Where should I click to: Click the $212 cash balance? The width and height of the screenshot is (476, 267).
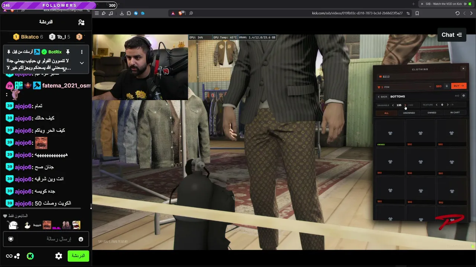click(386, 77)
